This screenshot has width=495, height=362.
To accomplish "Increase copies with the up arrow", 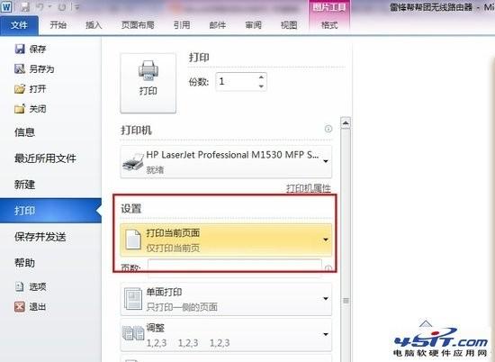I will (261, 77).
